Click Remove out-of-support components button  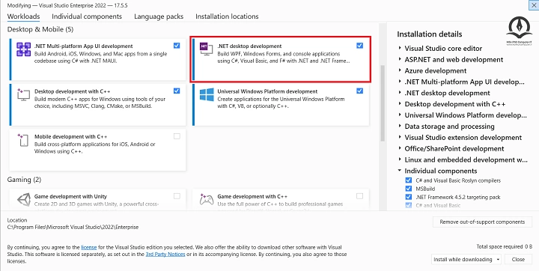point(482,222)
